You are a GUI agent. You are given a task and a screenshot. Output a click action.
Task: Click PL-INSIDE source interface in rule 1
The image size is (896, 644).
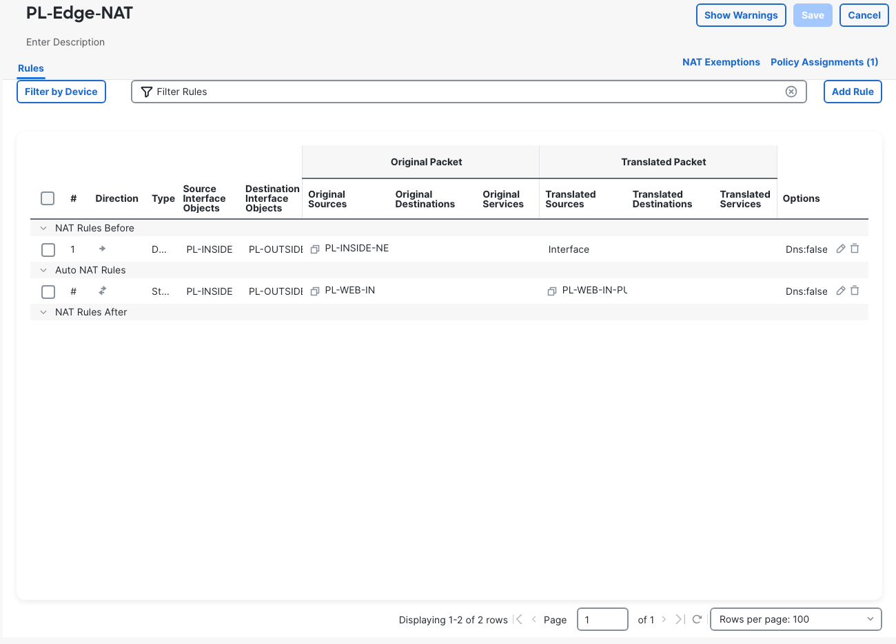coord(210,249)
